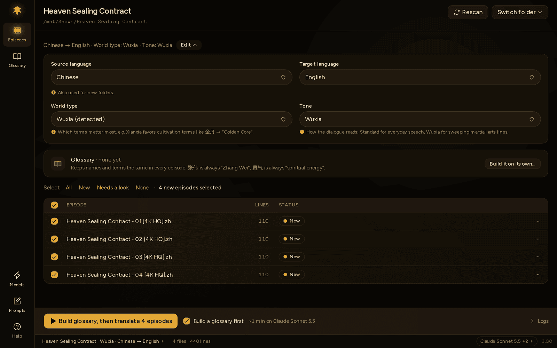Open row menu for episode 03

pyautogui.click(x=537, y=257)
